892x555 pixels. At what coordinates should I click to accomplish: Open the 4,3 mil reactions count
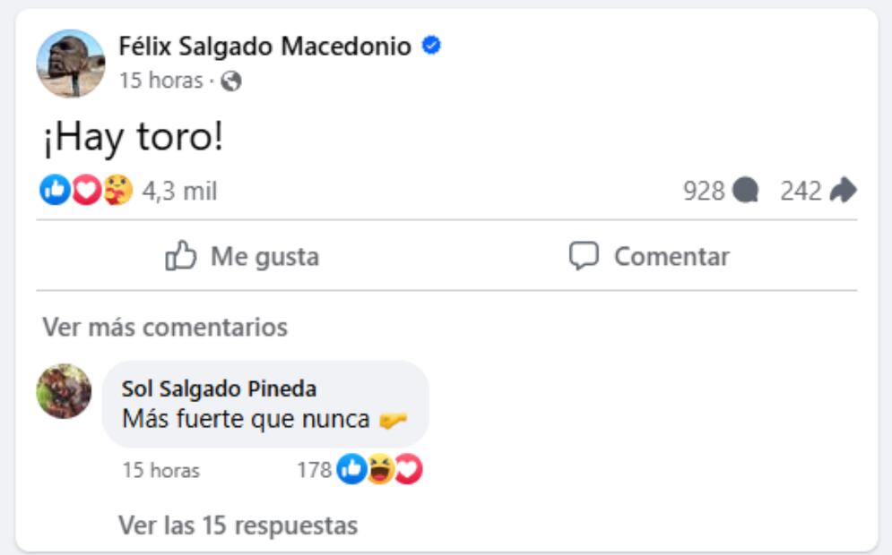(179, 191)
